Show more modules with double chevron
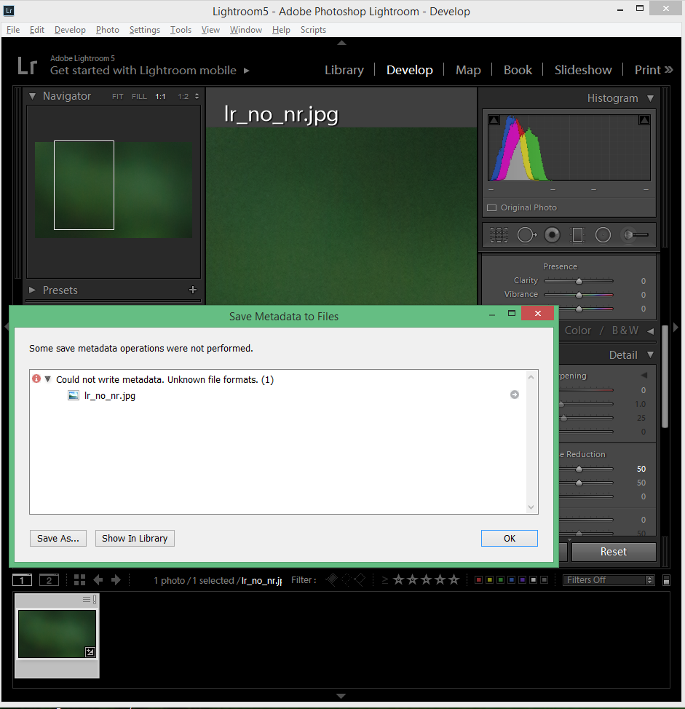The image size is (685, 709). coord(669,70)
